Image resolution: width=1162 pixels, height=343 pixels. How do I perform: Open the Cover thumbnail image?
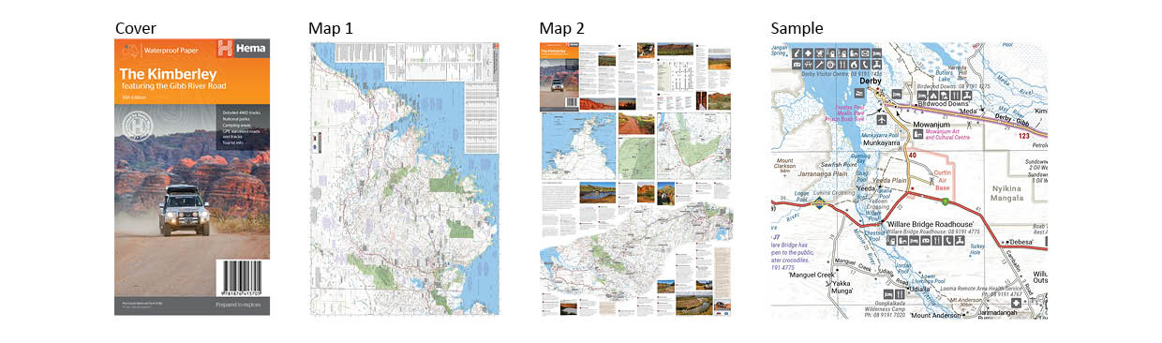point(192,176)
